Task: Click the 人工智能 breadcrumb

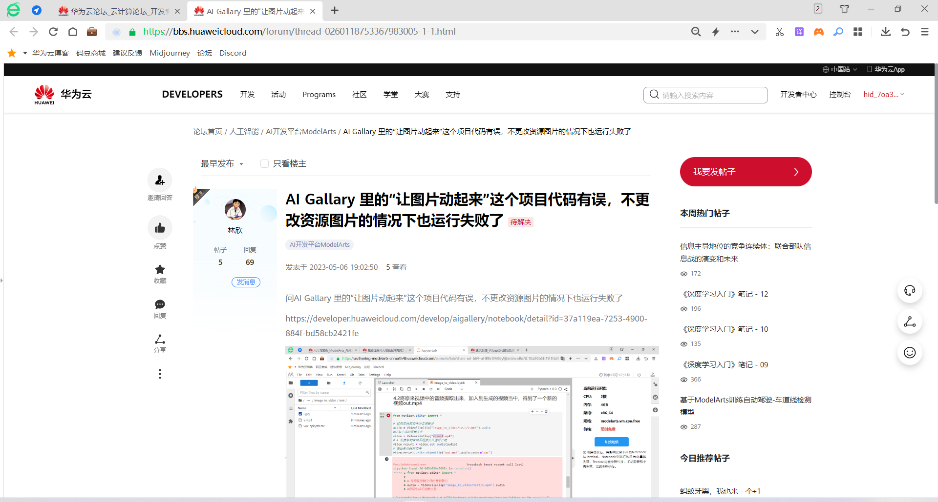Action: pos(244,132)
